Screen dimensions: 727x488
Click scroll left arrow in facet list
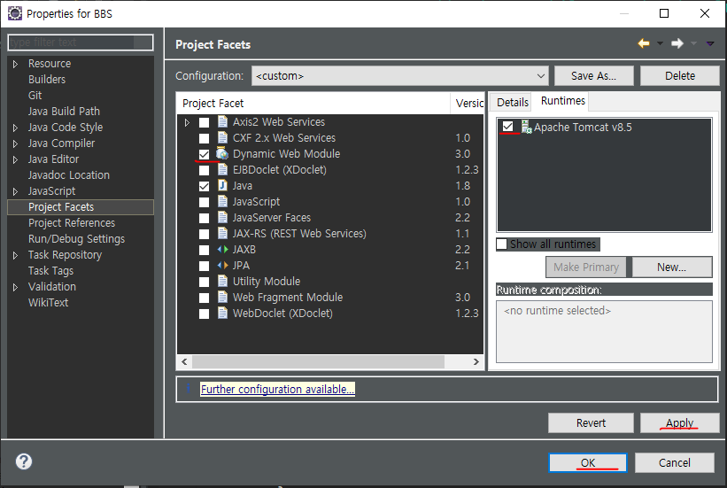(184, 362)
